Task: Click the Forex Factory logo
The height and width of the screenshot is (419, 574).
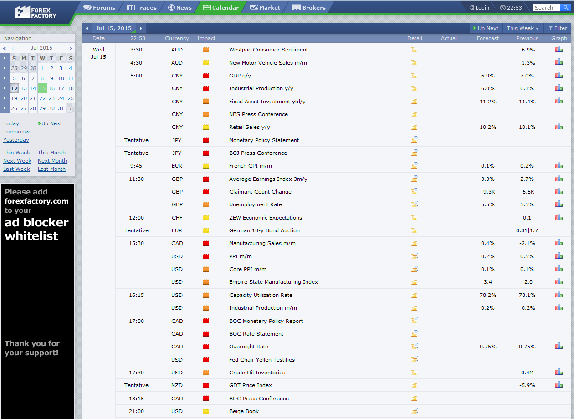Action: (x=36, y=12)
